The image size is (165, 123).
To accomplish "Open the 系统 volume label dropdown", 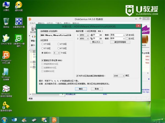I will tap(117, 35).
